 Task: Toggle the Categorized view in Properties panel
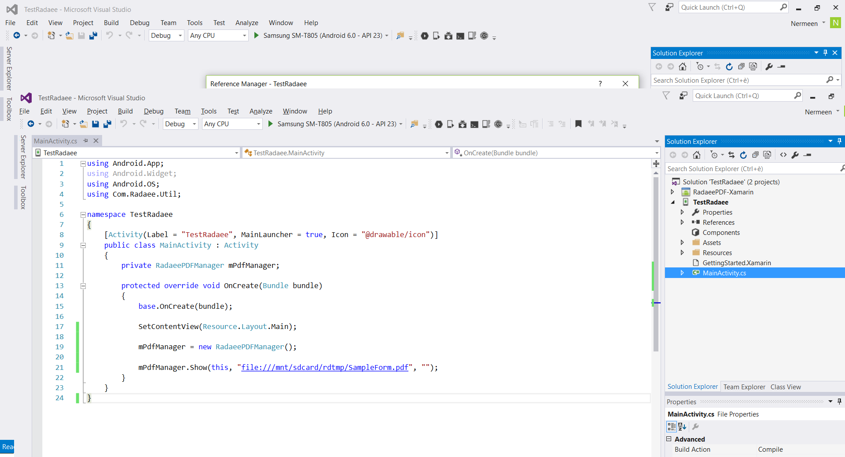tap(672, 427)
